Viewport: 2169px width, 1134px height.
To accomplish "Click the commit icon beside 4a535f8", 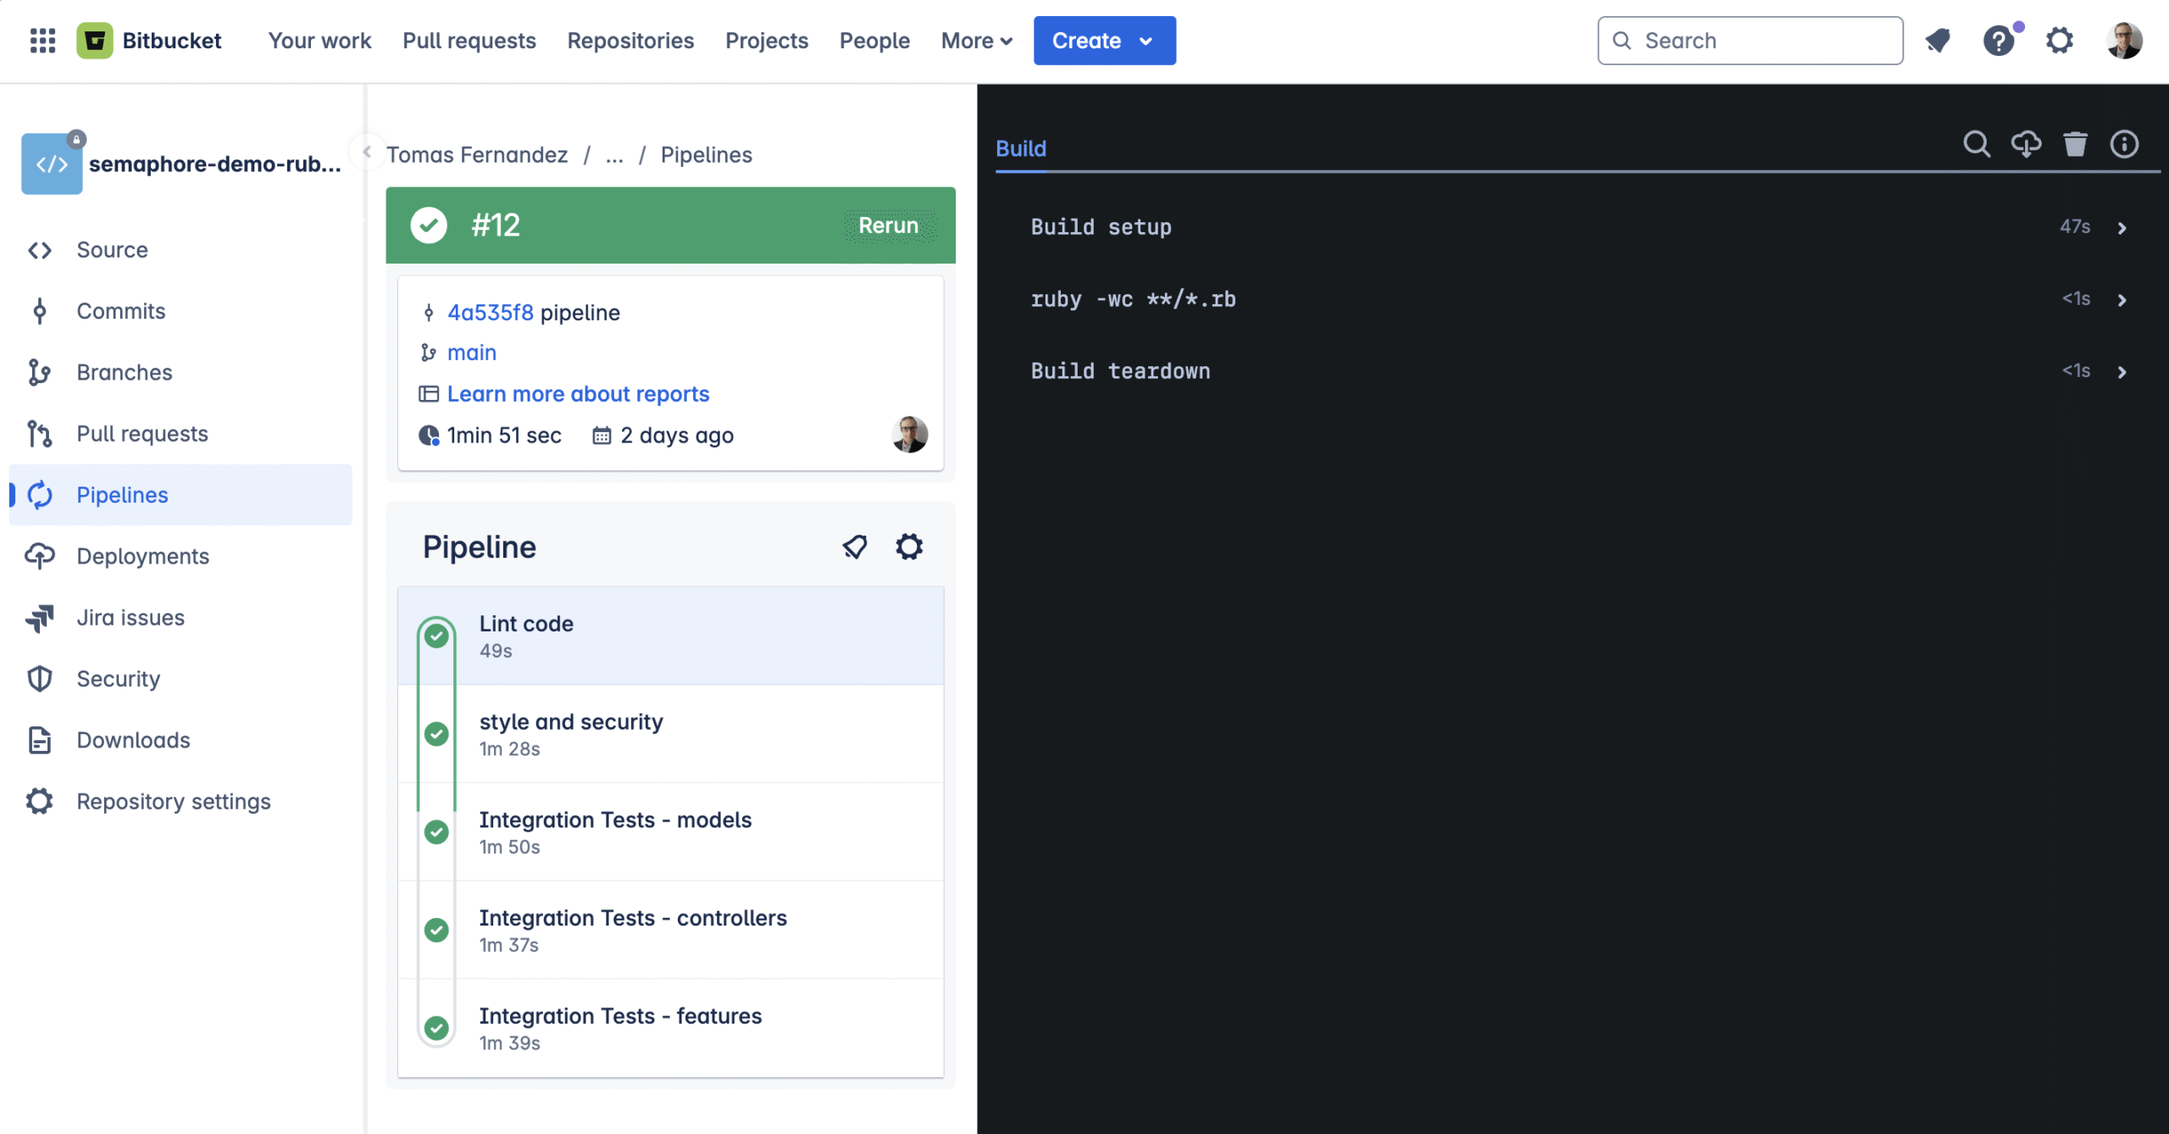I will point(429,313).
